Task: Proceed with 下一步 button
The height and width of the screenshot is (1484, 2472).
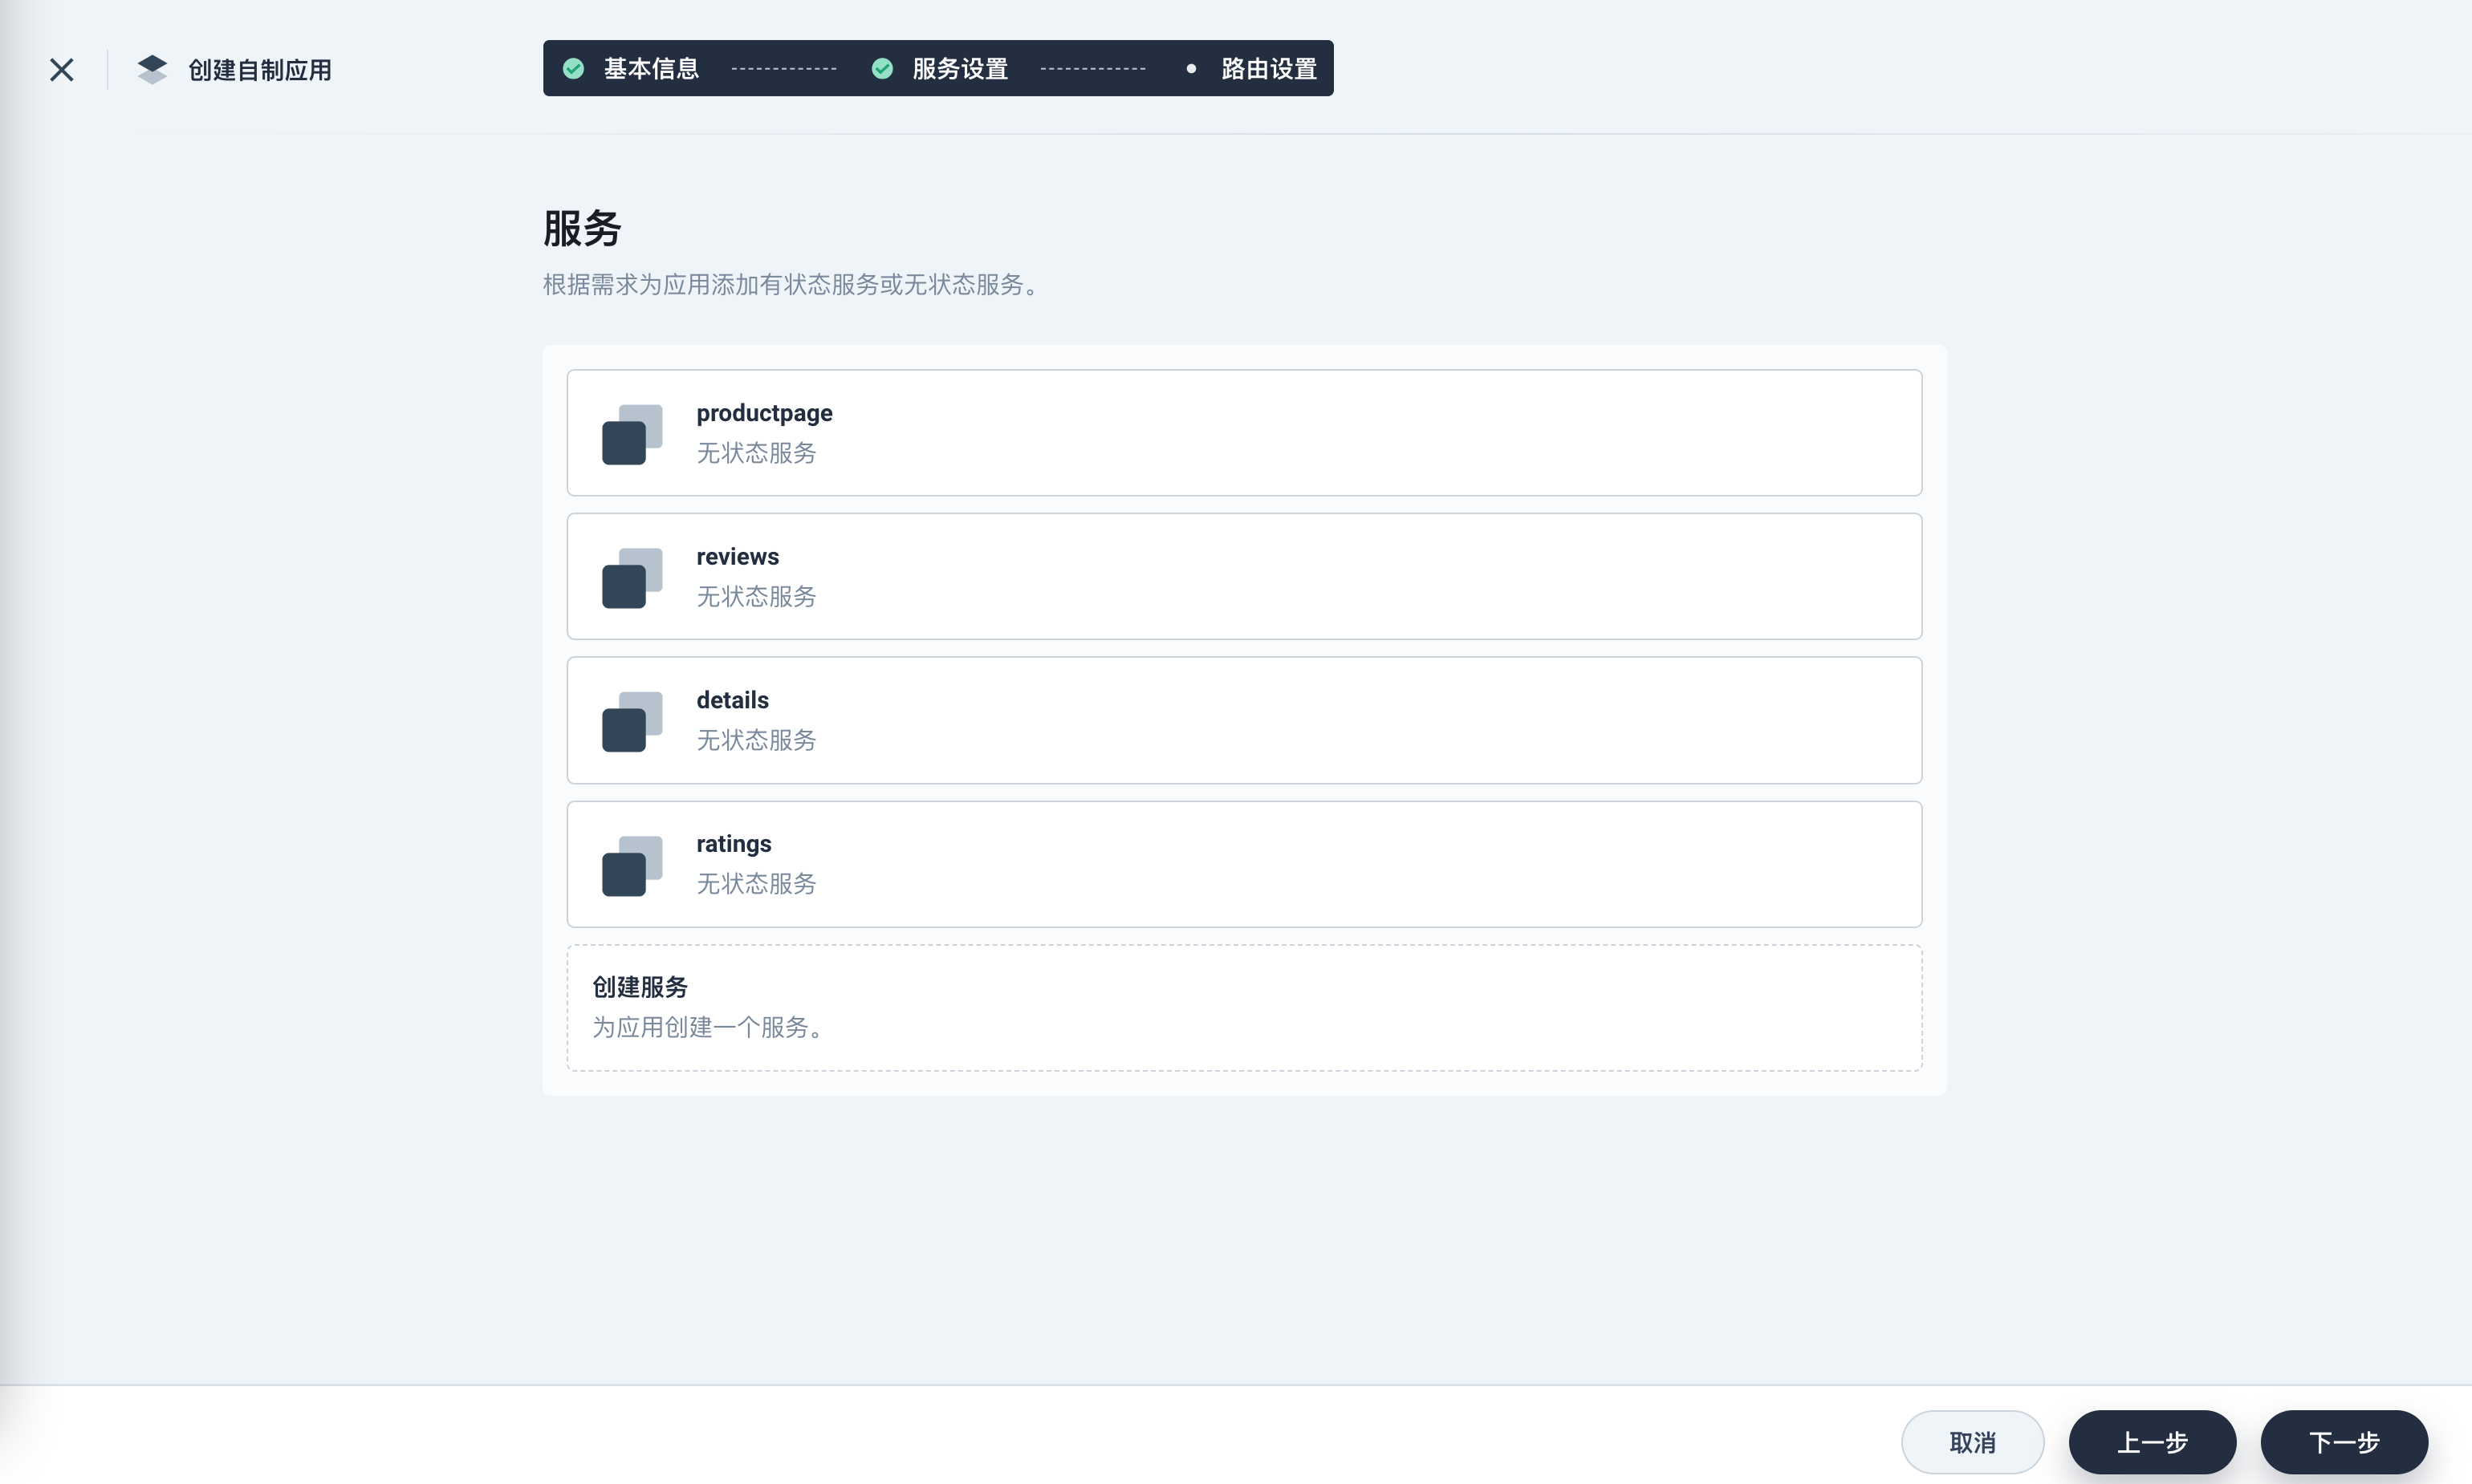Action: [x=2344, y=1442]
